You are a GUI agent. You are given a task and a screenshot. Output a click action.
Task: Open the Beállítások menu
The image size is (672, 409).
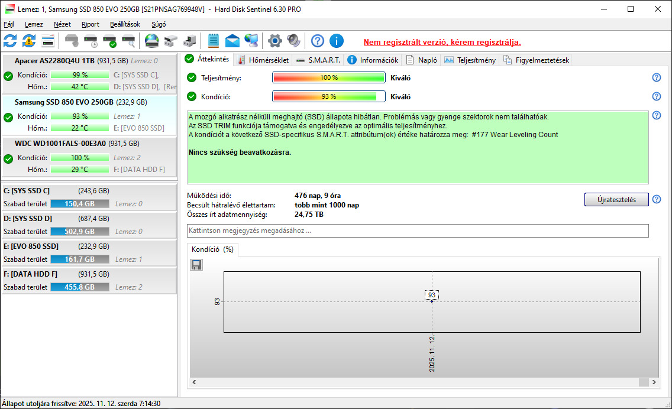tap(125, 24)
